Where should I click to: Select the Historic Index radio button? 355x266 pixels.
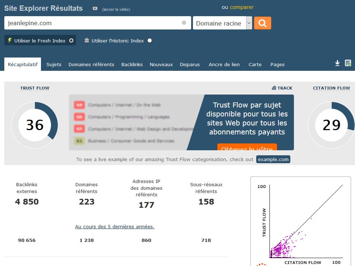click(x=149, y=41)
